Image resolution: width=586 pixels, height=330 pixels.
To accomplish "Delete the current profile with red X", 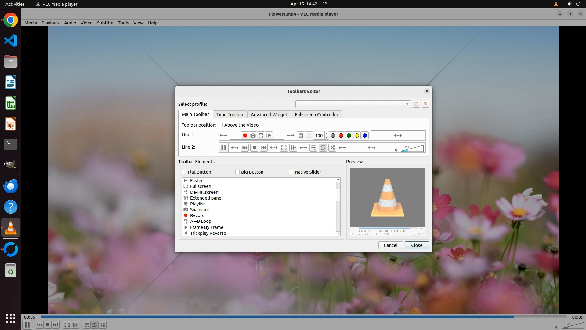I will click(x=425, y=104).
